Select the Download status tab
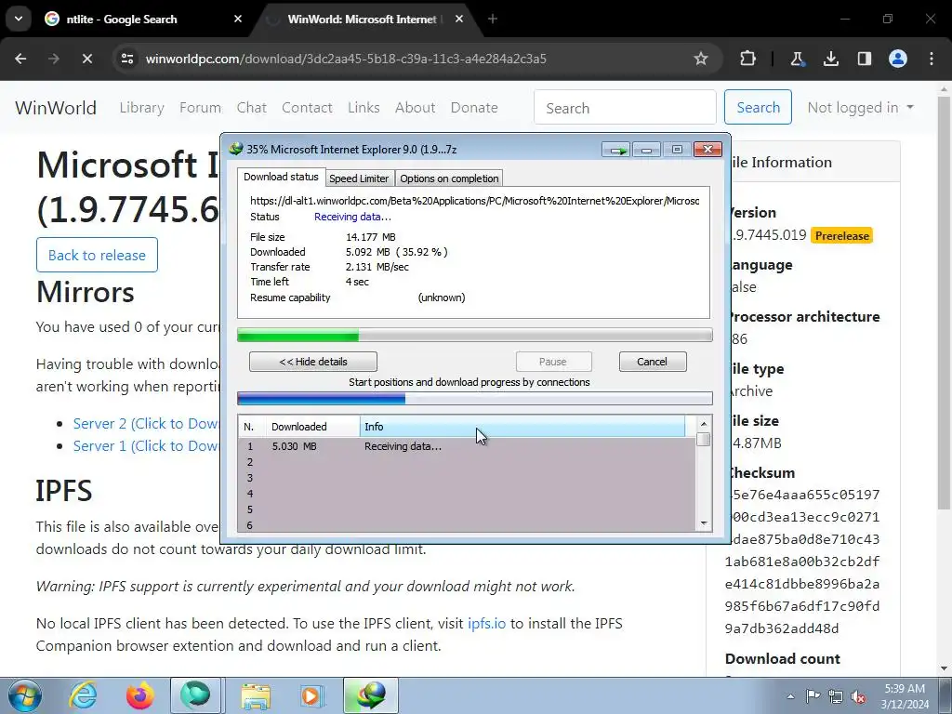 click(x=281, y=177)
